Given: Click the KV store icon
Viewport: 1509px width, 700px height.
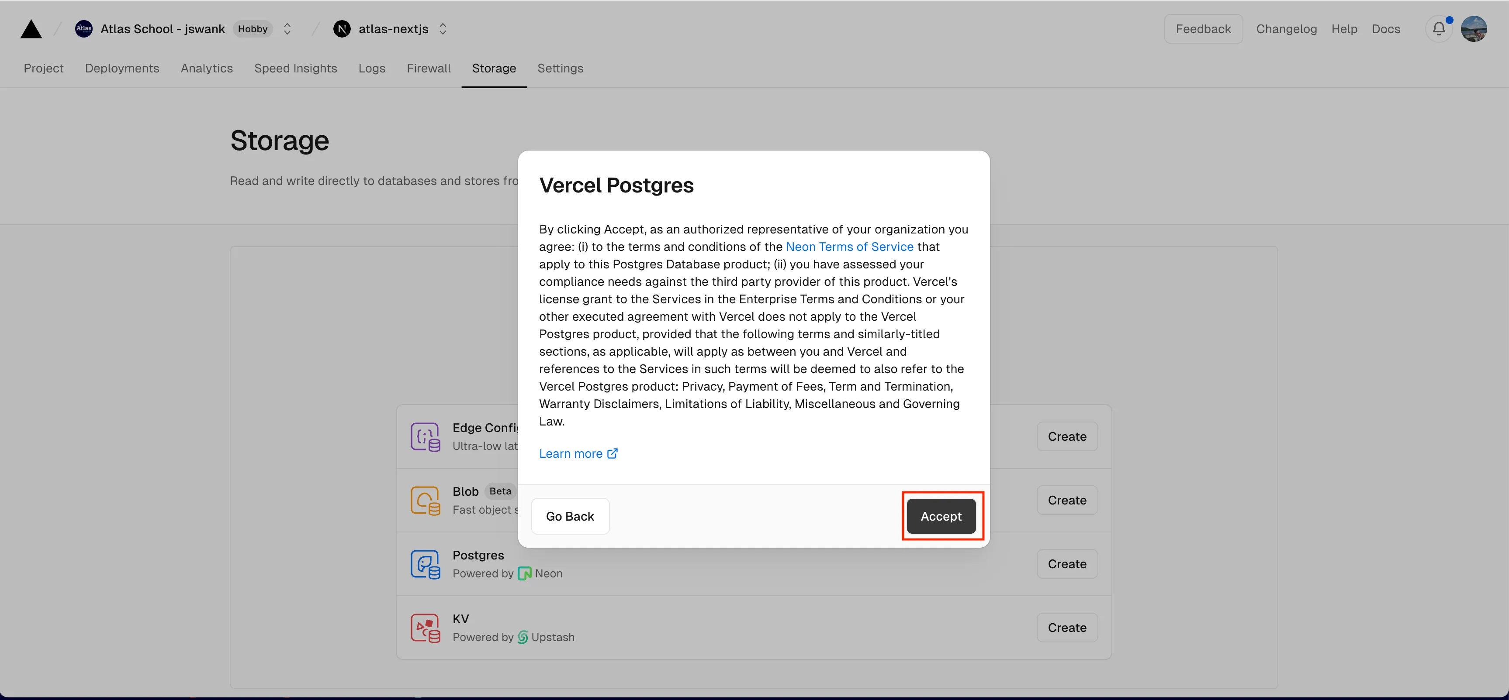Looking at the screenshot, I should click(425, 628).
